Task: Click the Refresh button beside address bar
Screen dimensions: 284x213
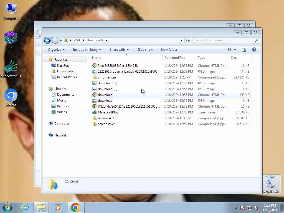Action: 188,40
